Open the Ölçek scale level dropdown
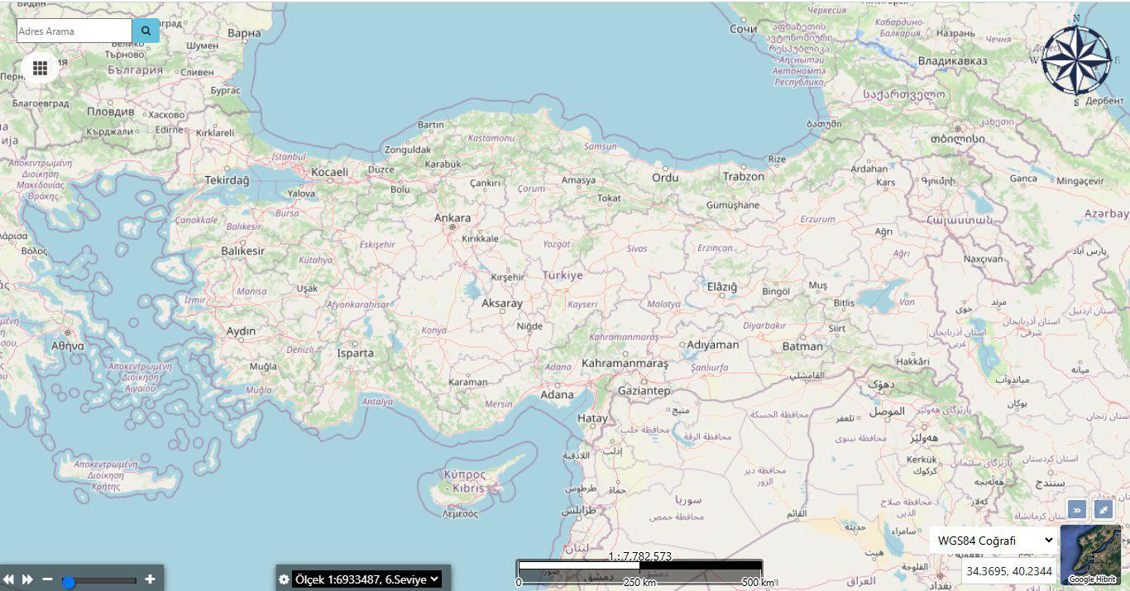Viewport: 1130px width, 591px height. pyautogui.click(x=366, y=579)
